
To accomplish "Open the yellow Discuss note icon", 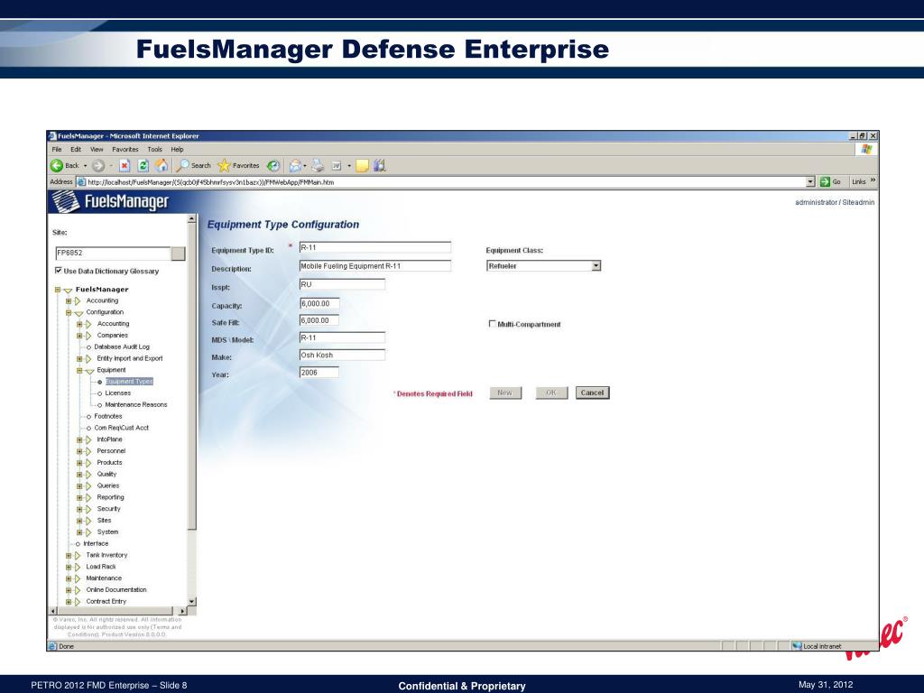I will 362,166.
